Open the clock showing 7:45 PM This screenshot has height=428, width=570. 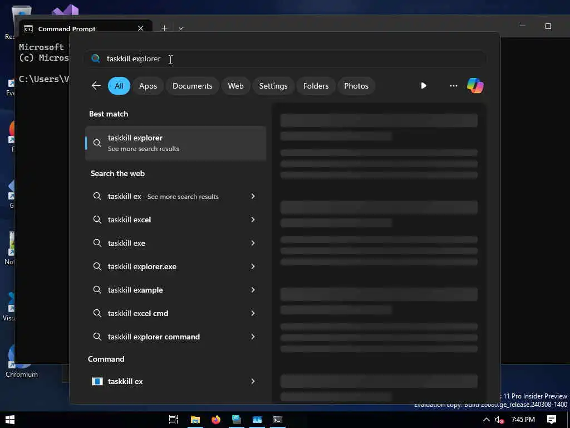pos(523,420)
